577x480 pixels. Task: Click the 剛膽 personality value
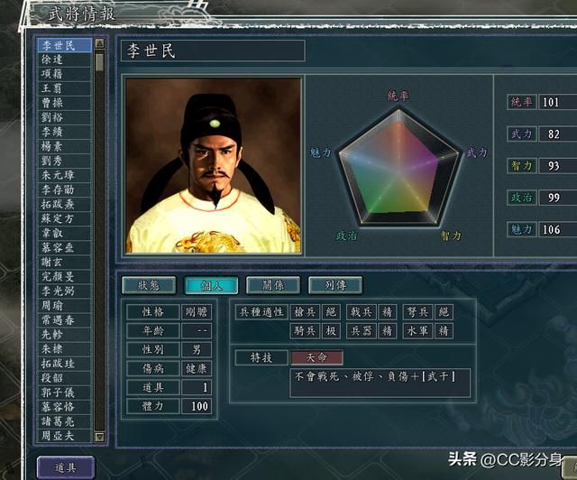197,312
